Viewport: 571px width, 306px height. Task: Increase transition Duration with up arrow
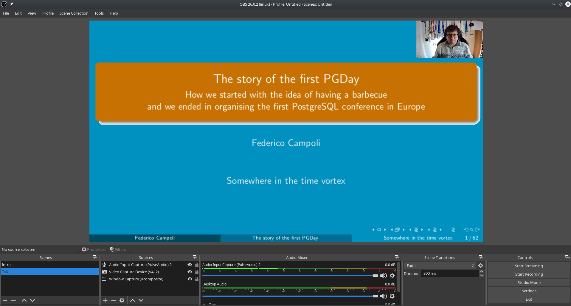coord(482,272)
